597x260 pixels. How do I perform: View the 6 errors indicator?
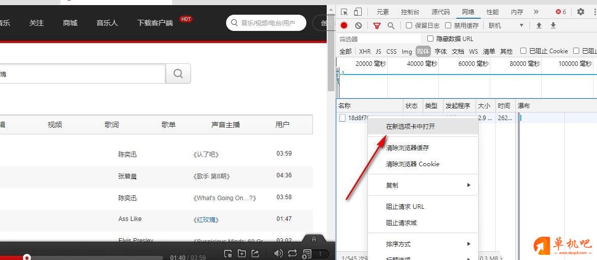pyautogui.click(x=561, y=12)
